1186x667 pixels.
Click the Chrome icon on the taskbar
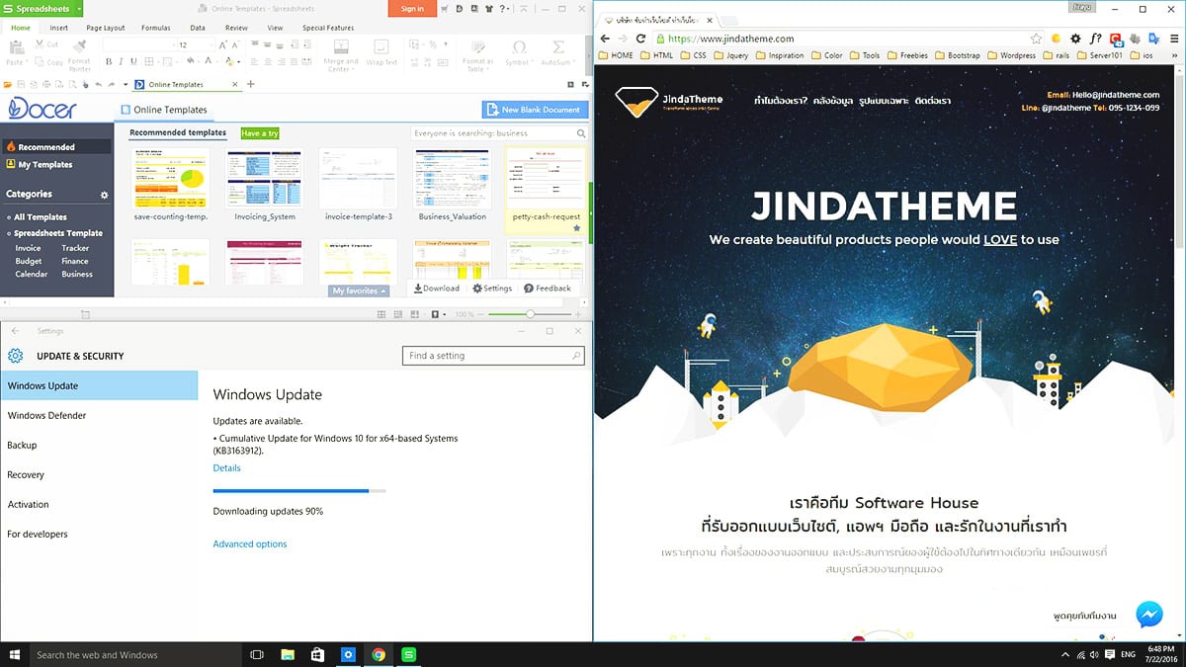[x=379, y=654]
